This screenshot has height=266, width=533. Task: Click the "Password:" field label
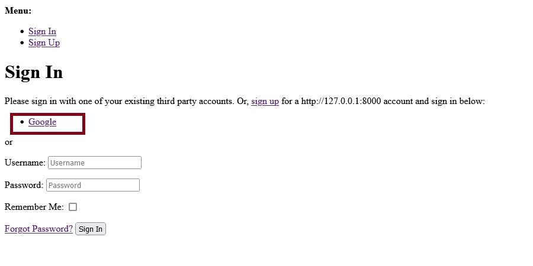pyautogui.click(x=24, y=185)
